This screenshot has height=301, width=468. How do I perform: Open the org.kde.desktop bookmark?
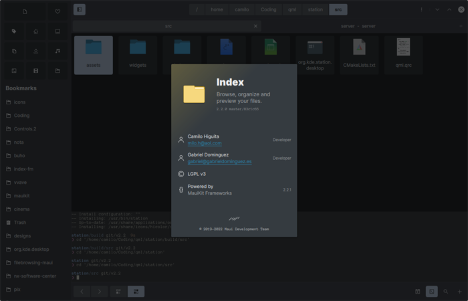36,249
